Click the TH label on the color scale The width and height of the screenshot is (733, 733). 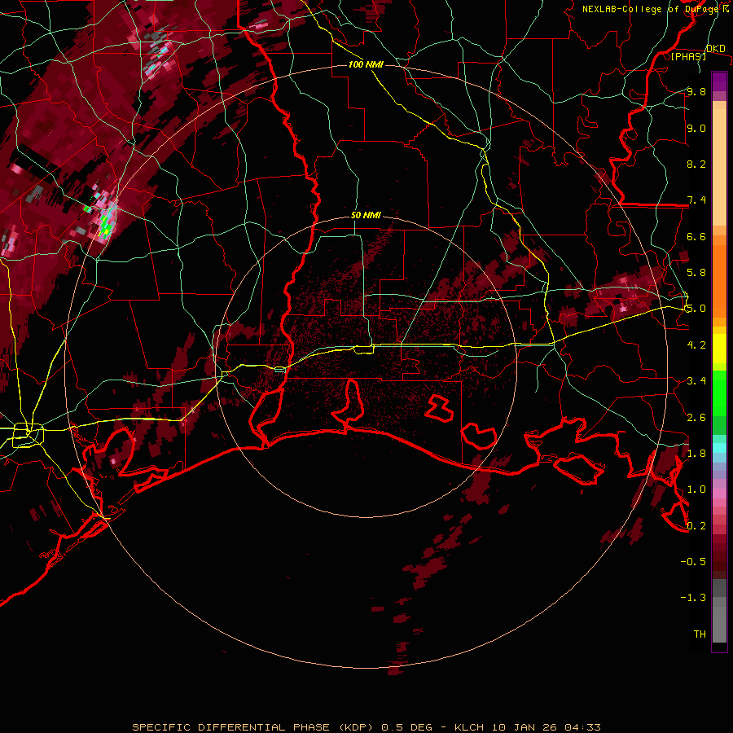pos(700,634)
